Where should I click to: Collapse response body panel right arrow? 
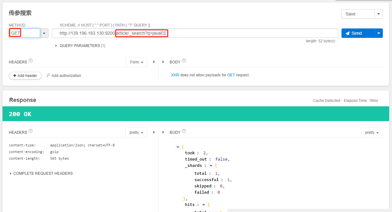[163, 132]
